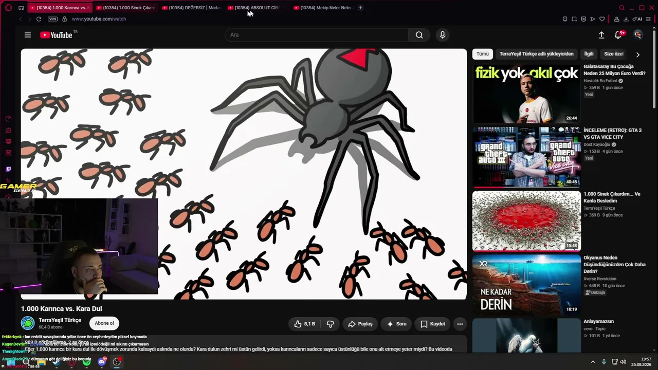The image size is (658, 370).
Task: Select the 'Tümü' filter chip
Action: click(x=483, y=54)
